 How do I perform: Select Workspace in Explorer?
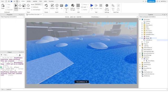pyautogui.click(x=146, y=19)
